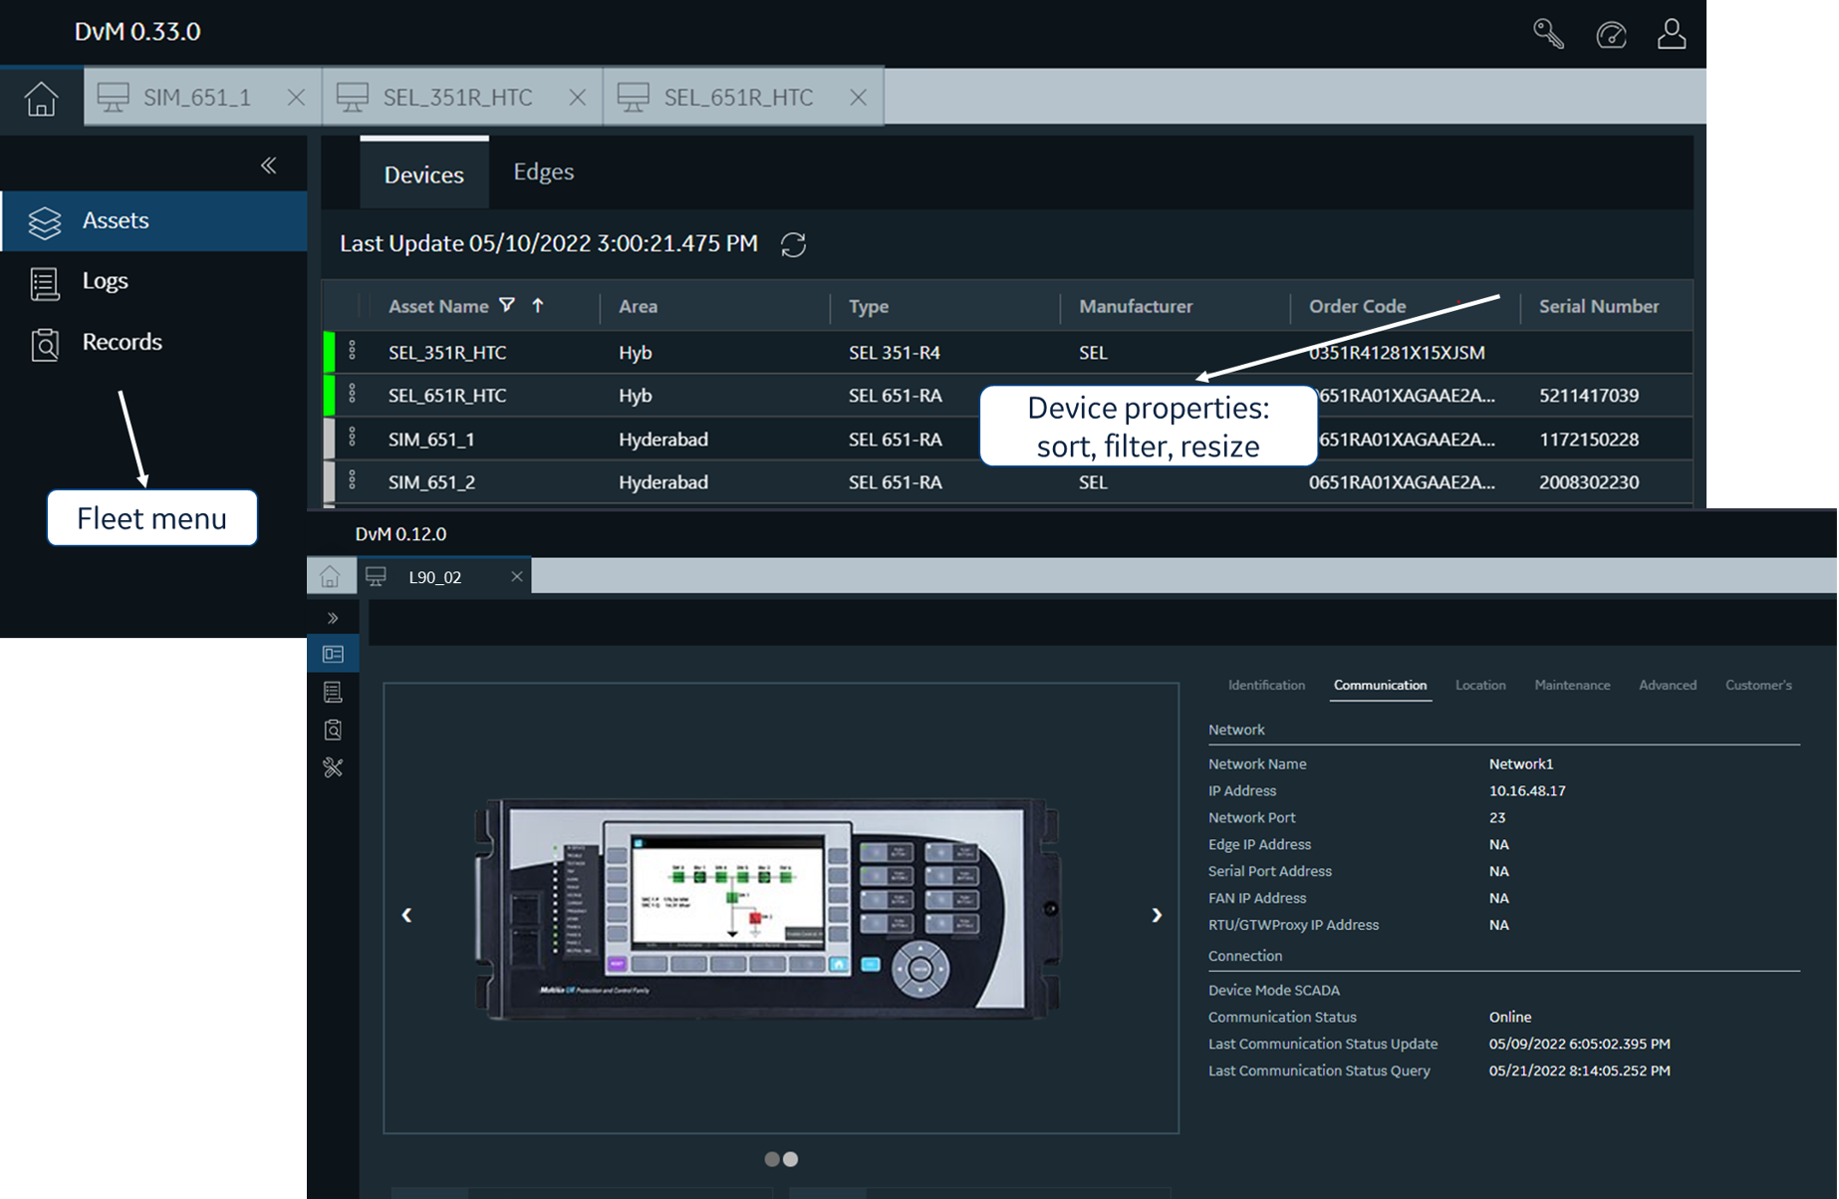The height and width of the screenshot is (1199, 1839).
Task: Sort Asset Name column ascending arrow
Action: click(538, 305)
